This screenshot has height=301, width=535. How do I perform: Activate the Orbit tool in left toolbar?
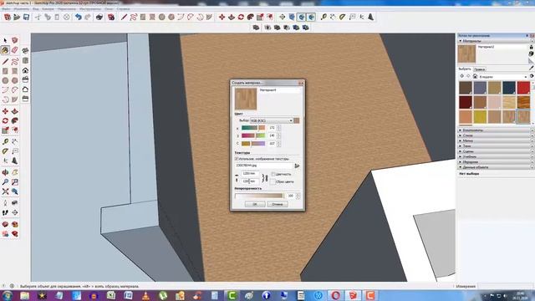click(5, 172)
